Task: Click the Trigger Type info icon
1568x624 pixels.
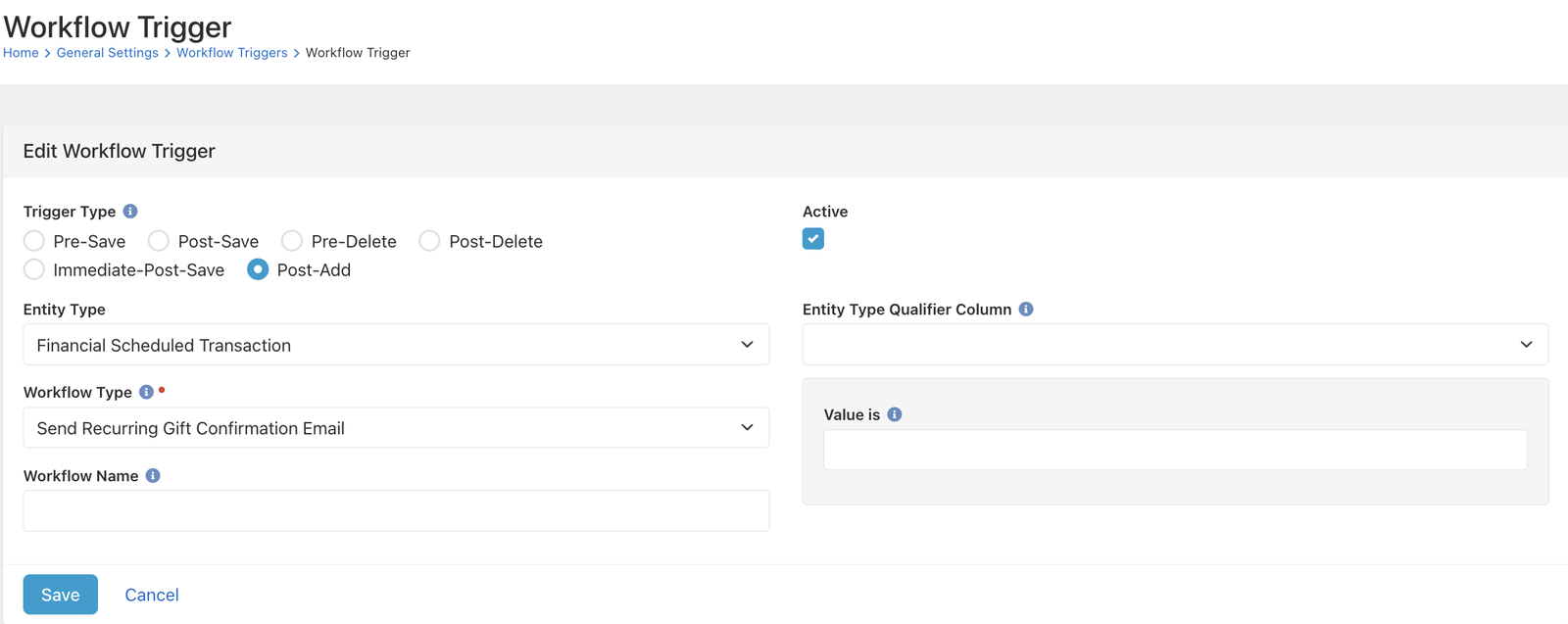Action: coord(130,212)
